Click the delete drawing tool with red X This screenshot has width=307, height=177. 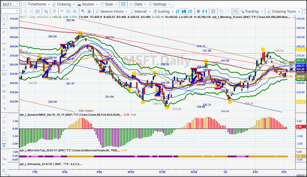pyautogui.click(x=4, y=158)
